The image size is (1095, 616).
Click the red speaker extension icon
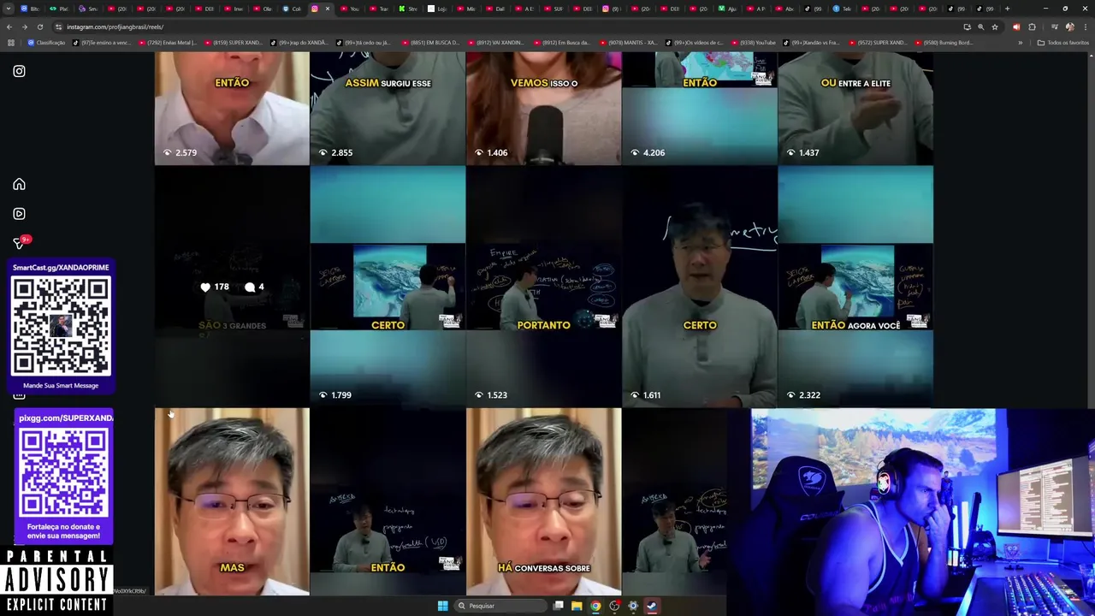point(1016,27)
